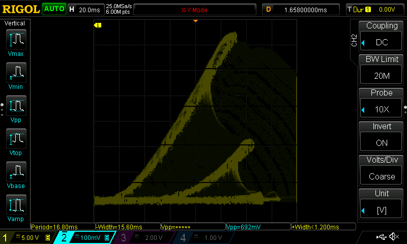Click the Period=16.80ms measurement

(x=63, y=227)
